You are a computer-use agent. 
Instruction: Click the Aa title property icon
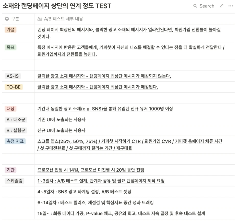pyautogui.click(x=40, y=19)
